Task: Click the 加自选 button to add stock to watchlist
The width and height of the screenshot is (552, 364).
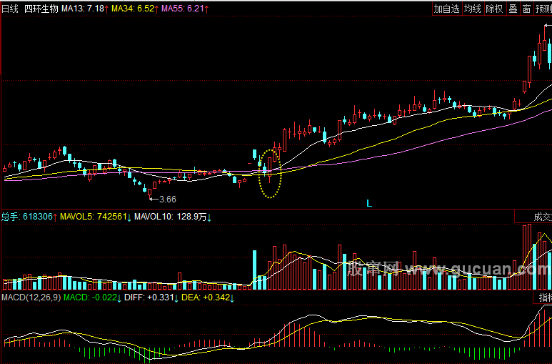Action: click(x=446, y=9)
